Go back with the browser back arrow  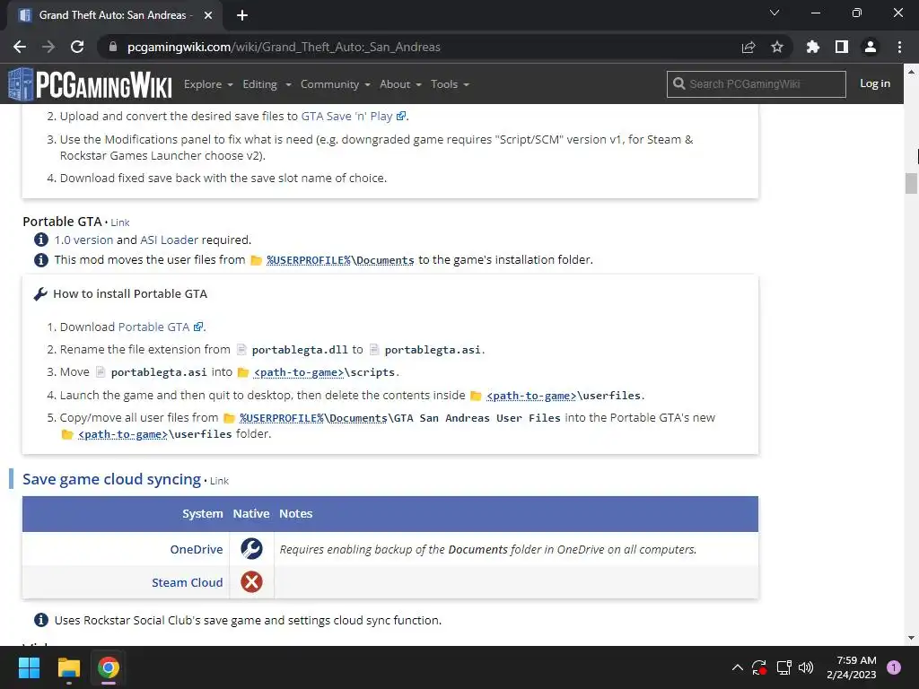(20, 47)
